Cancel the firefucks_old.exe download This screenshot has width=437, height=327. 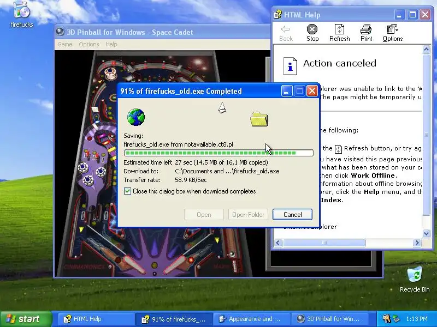292,214
